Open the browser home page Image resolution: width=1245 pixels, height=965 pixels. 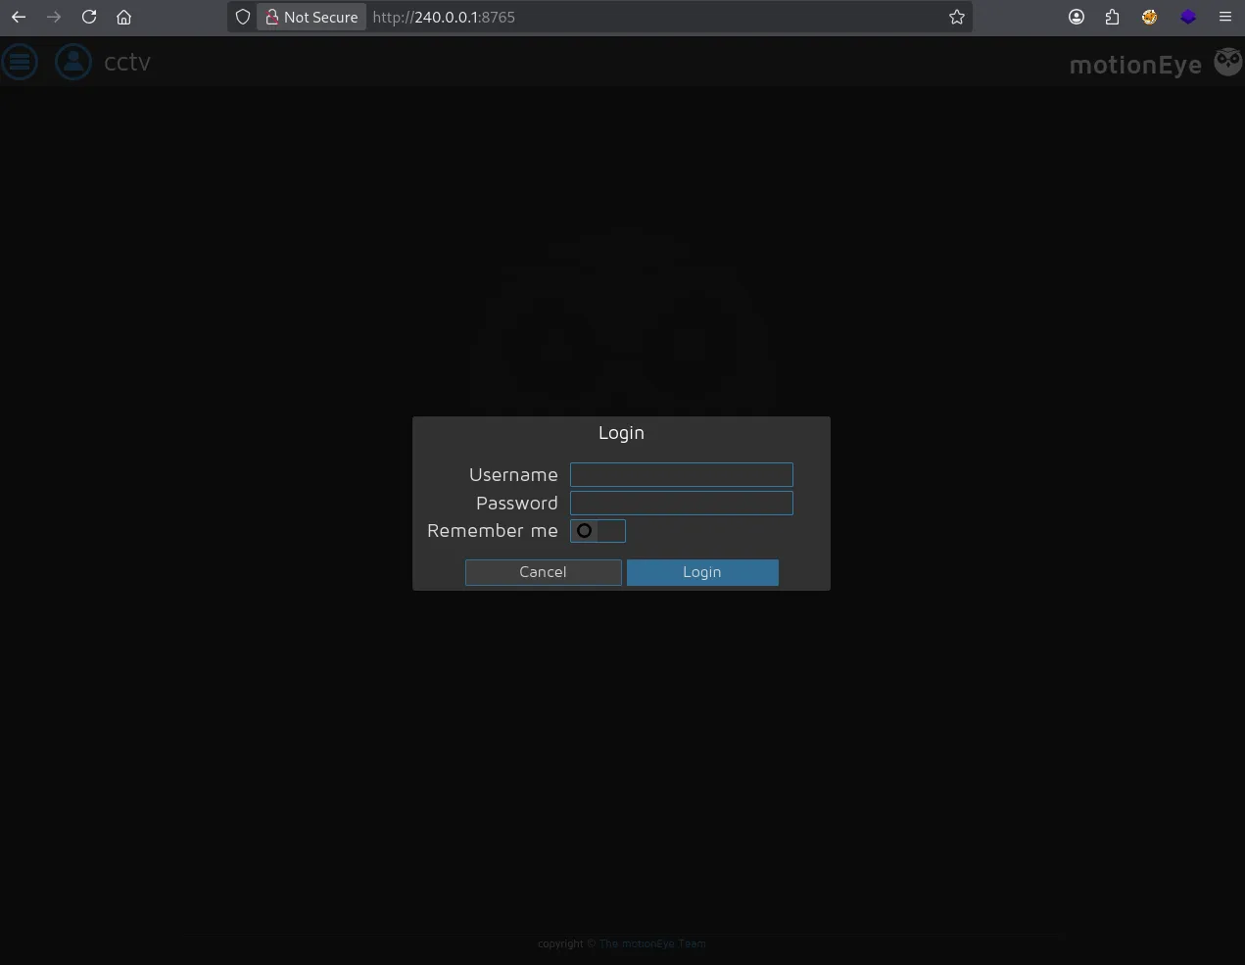coord(123,17)
